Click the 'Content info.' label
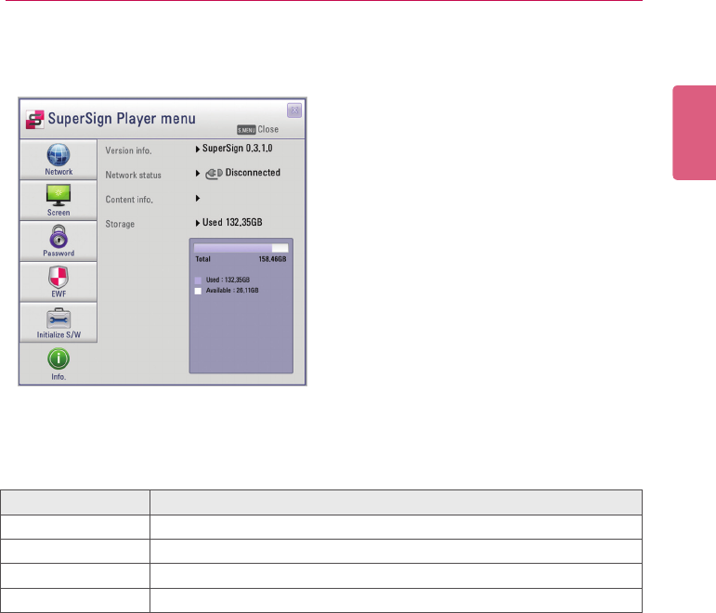716x613 pixels. tap(129, 200)
